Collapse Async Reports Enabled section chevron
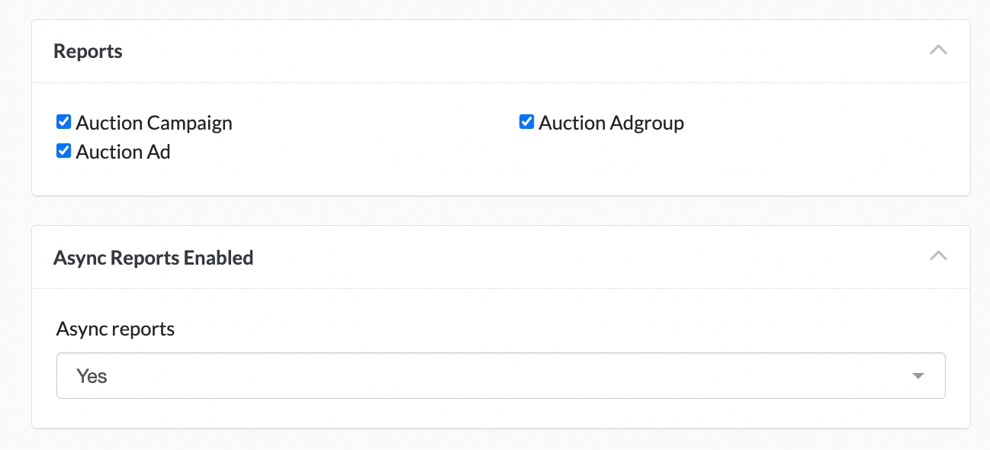This screenshot has height=450, width=990. pyautogui.click(x=938, y=256)
